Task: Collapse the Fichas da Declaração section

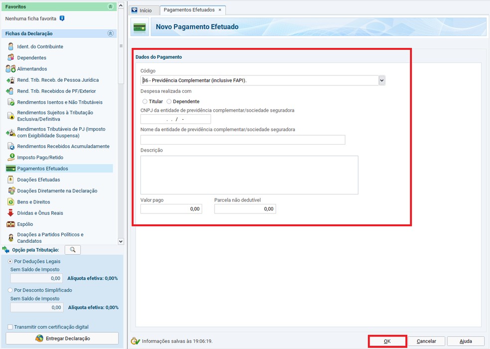Action: click(x=111, y=33)
